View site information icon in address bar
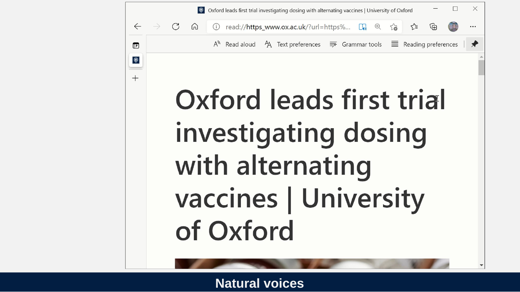The image size is (520, 292). click(216, 27)
